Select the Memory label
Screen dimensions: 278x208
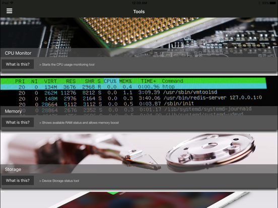tap(13, 111)
